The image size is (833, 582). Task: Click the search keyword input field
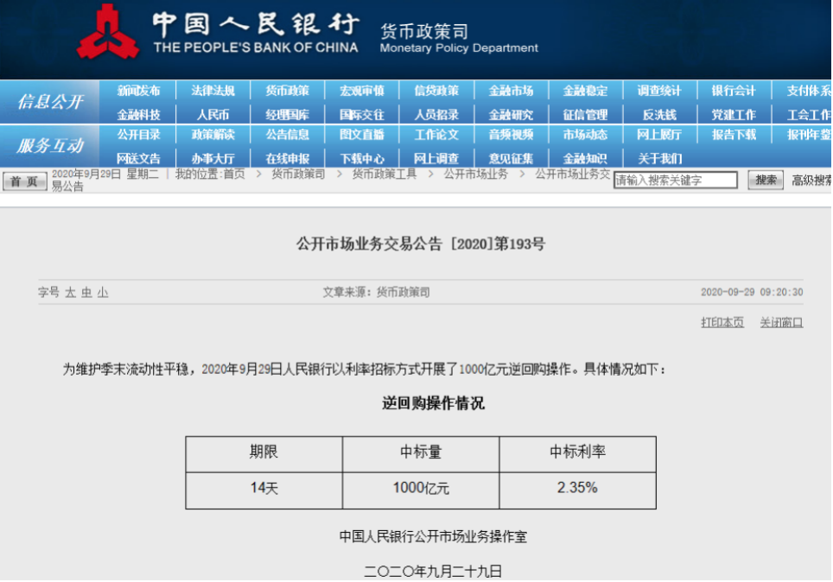(x=675, y=180)
